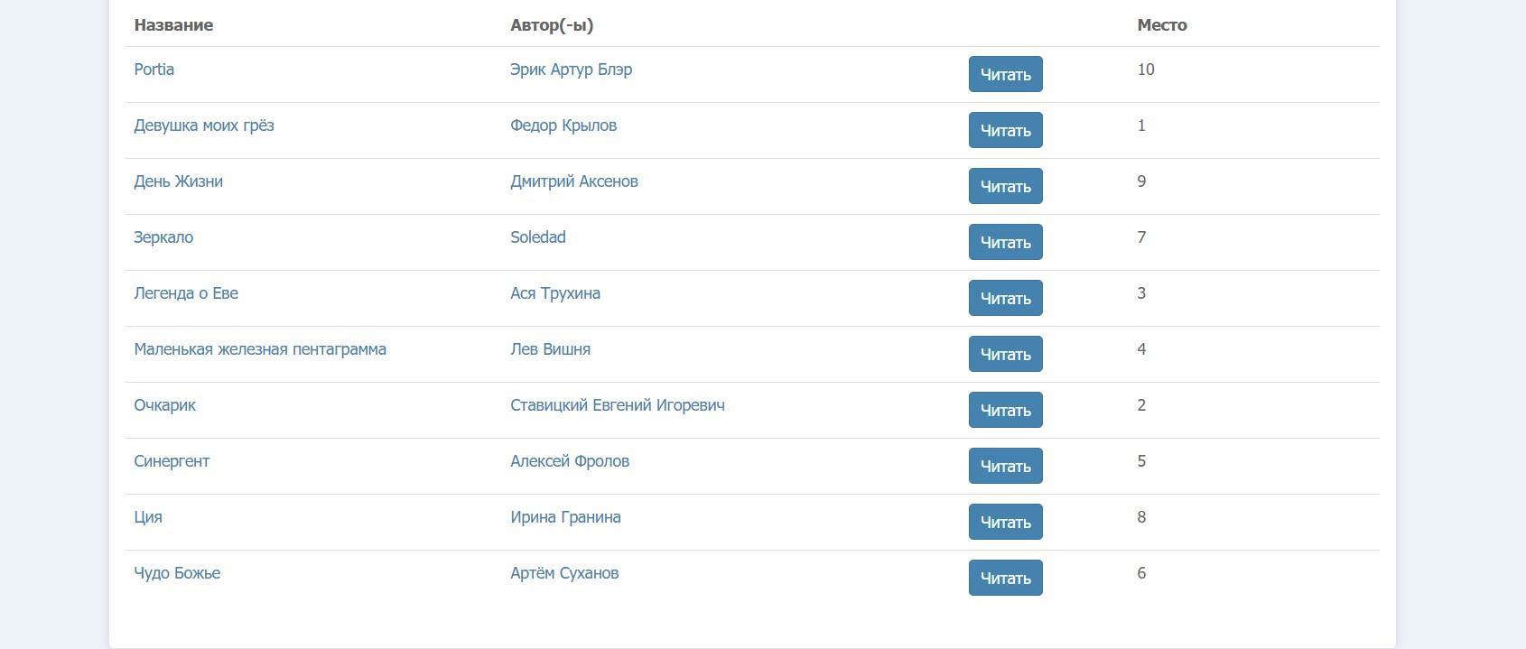The image size is (1526, 649).
Task: Click Читать for Артём Суханов's story
Action: 1005,578
